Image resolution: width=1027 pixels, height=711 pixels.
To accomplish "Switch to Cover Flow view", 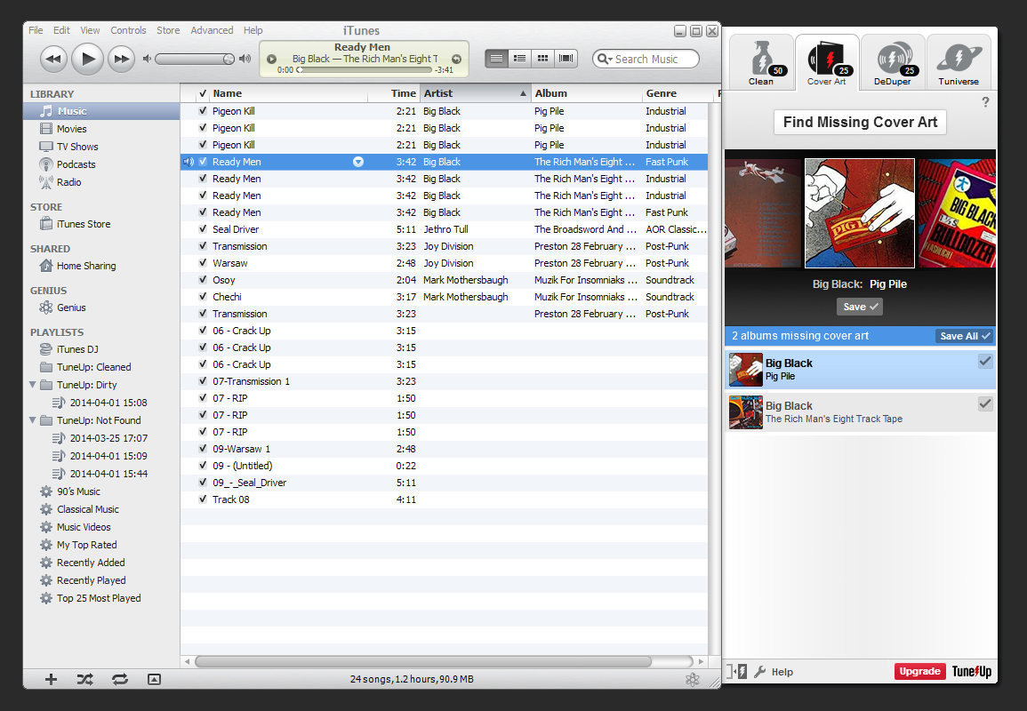I will tap(566, 59).
